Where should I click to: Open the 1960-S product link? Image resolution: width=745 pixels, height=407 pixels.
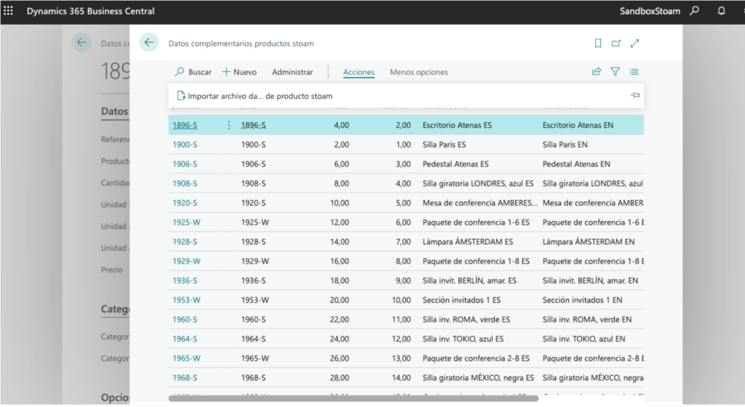coord(184,320)
